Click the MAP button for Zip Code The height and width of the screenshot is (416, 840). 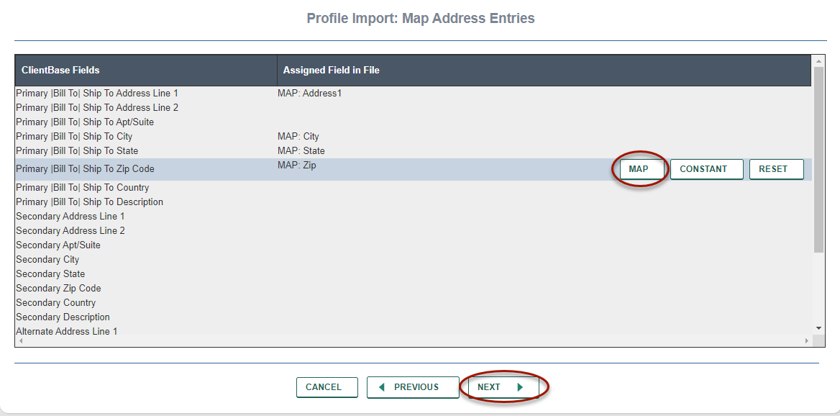pyautogui.click(x=638, y=169)
